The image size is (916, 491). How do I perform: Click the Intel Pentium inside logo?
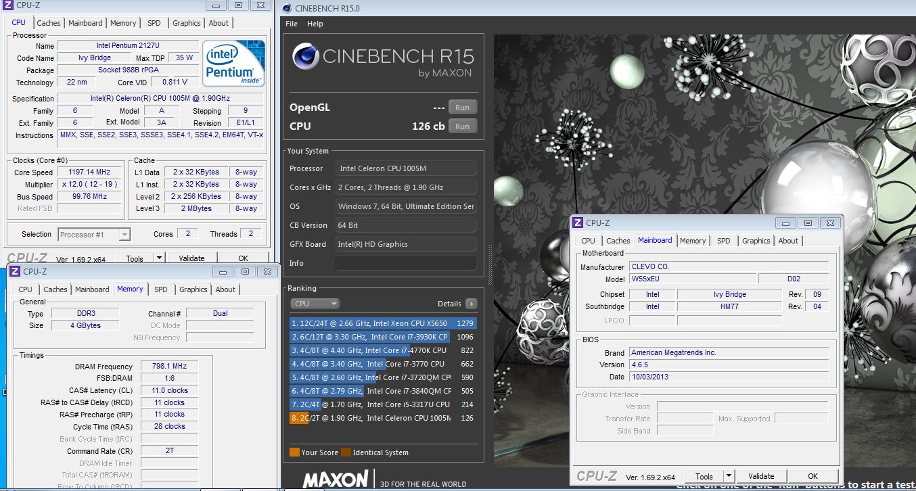234,64
